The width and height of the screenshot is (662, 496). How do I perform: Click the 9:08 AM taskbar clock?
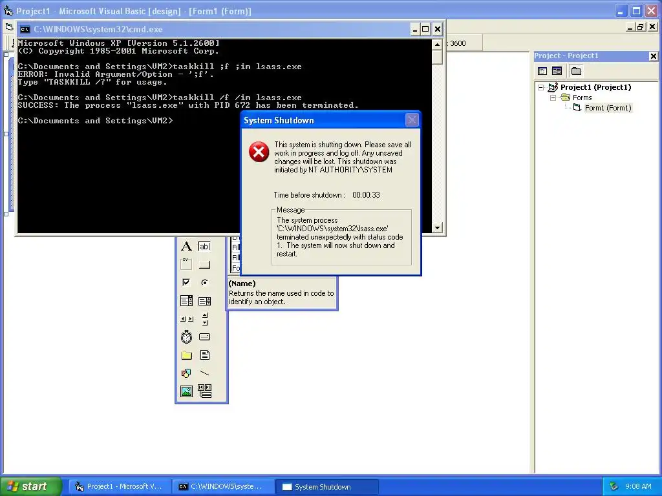pyautogui.click(x=638, y=487)
